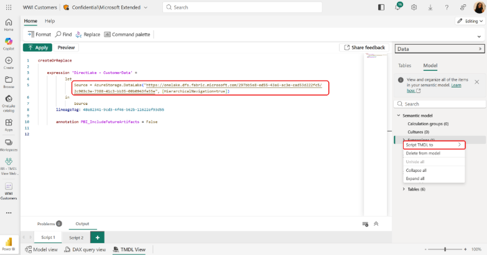Expand the Tables (6) node
This screenshot has width=487, height=255.
click(404, 189)
